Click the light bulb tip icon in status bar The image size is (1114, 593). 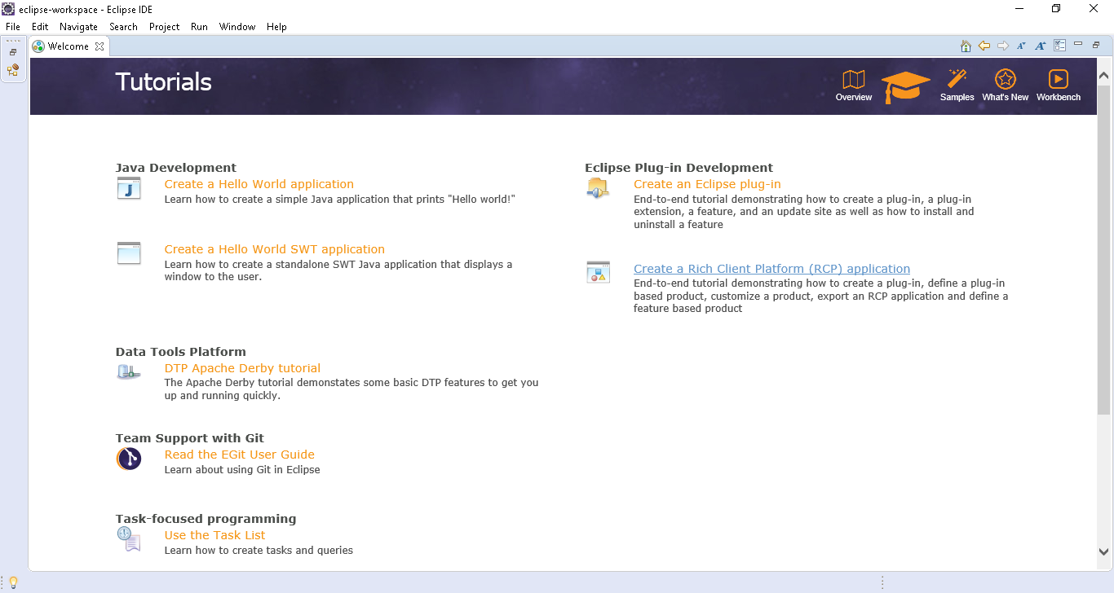coord(13,582)
